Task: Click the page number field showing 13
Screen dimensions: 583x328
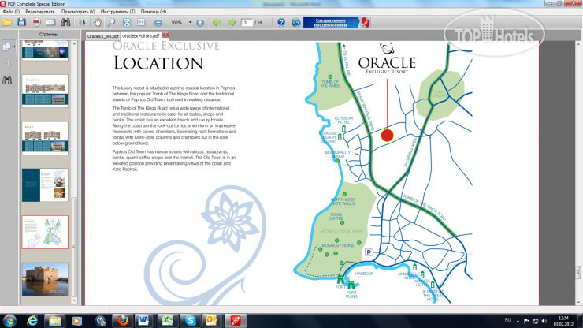Action: pos(246,23)
